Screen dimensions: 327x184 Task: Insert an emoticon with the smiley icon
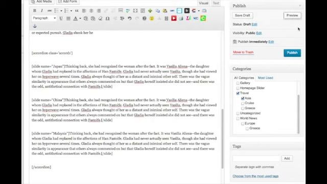tap(152, 18)
